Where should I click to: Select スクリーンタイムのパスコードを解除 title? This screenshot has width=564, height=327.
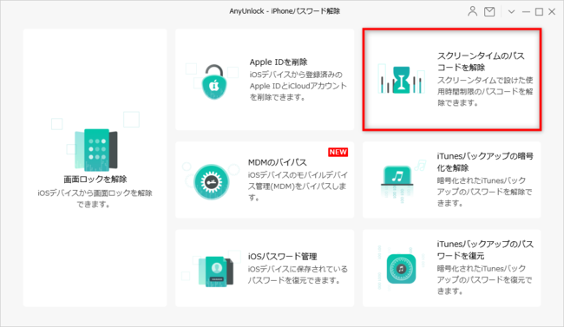tap(481, 62)
